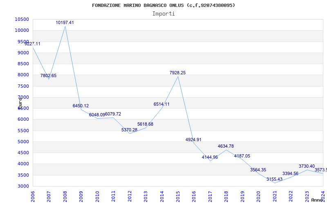Click the x-axis year 2019
The width and height of the screenshot is (327, 204).
click(242, 196)
